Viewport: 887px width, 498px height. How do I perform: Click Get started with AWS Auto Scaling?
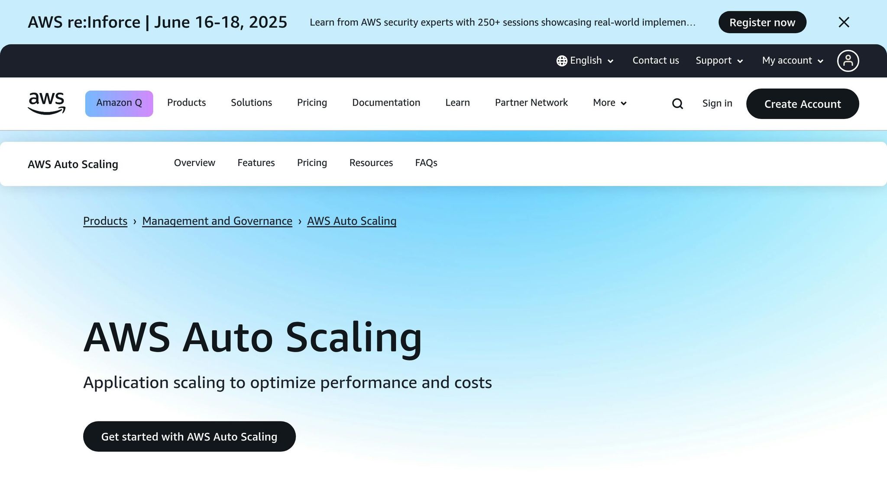coord(189,437)
